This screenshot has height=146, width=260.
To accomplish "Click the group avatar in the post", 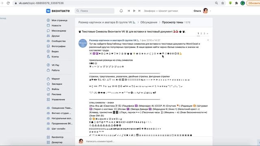I will click(x=83, y=43).
